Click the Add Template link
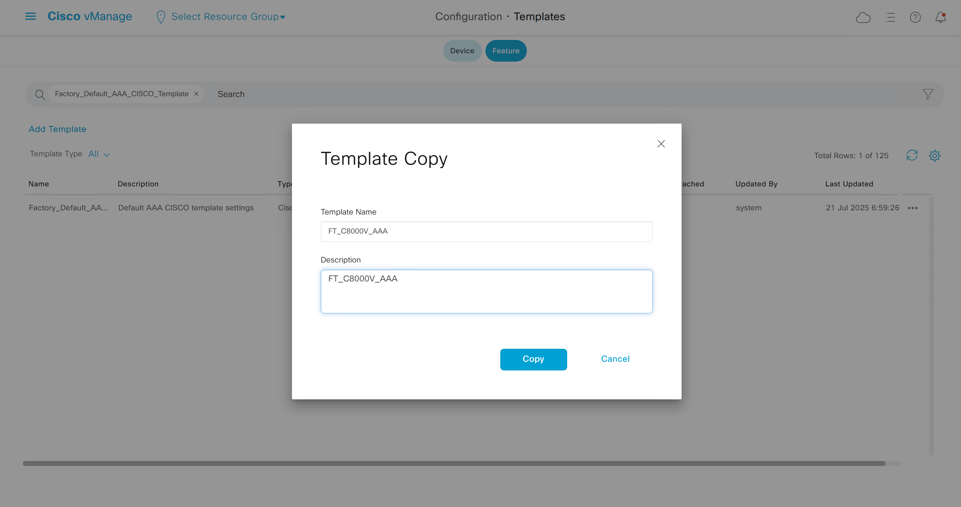Image resolution: width=961 pixels, height=507 pixels. coord(57,129)
